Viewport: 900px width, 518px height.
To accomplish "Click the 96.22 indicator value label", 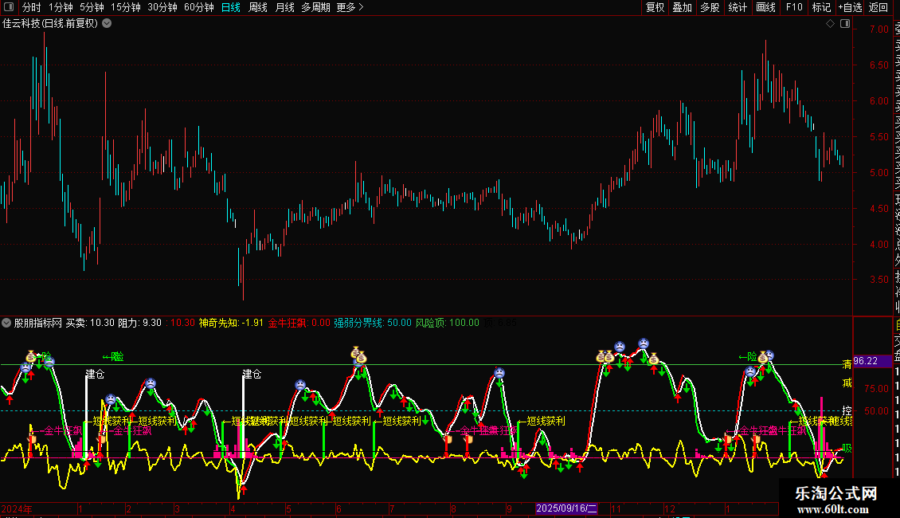I will point(866,361).
